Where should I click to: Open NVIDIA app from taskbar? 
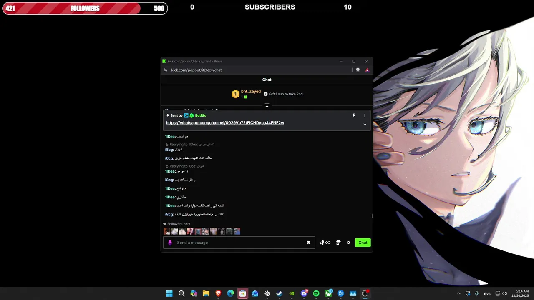tap(292, 293)
